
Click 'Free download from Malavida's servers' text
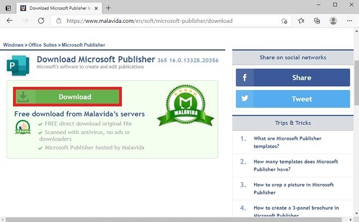(79, 114)
